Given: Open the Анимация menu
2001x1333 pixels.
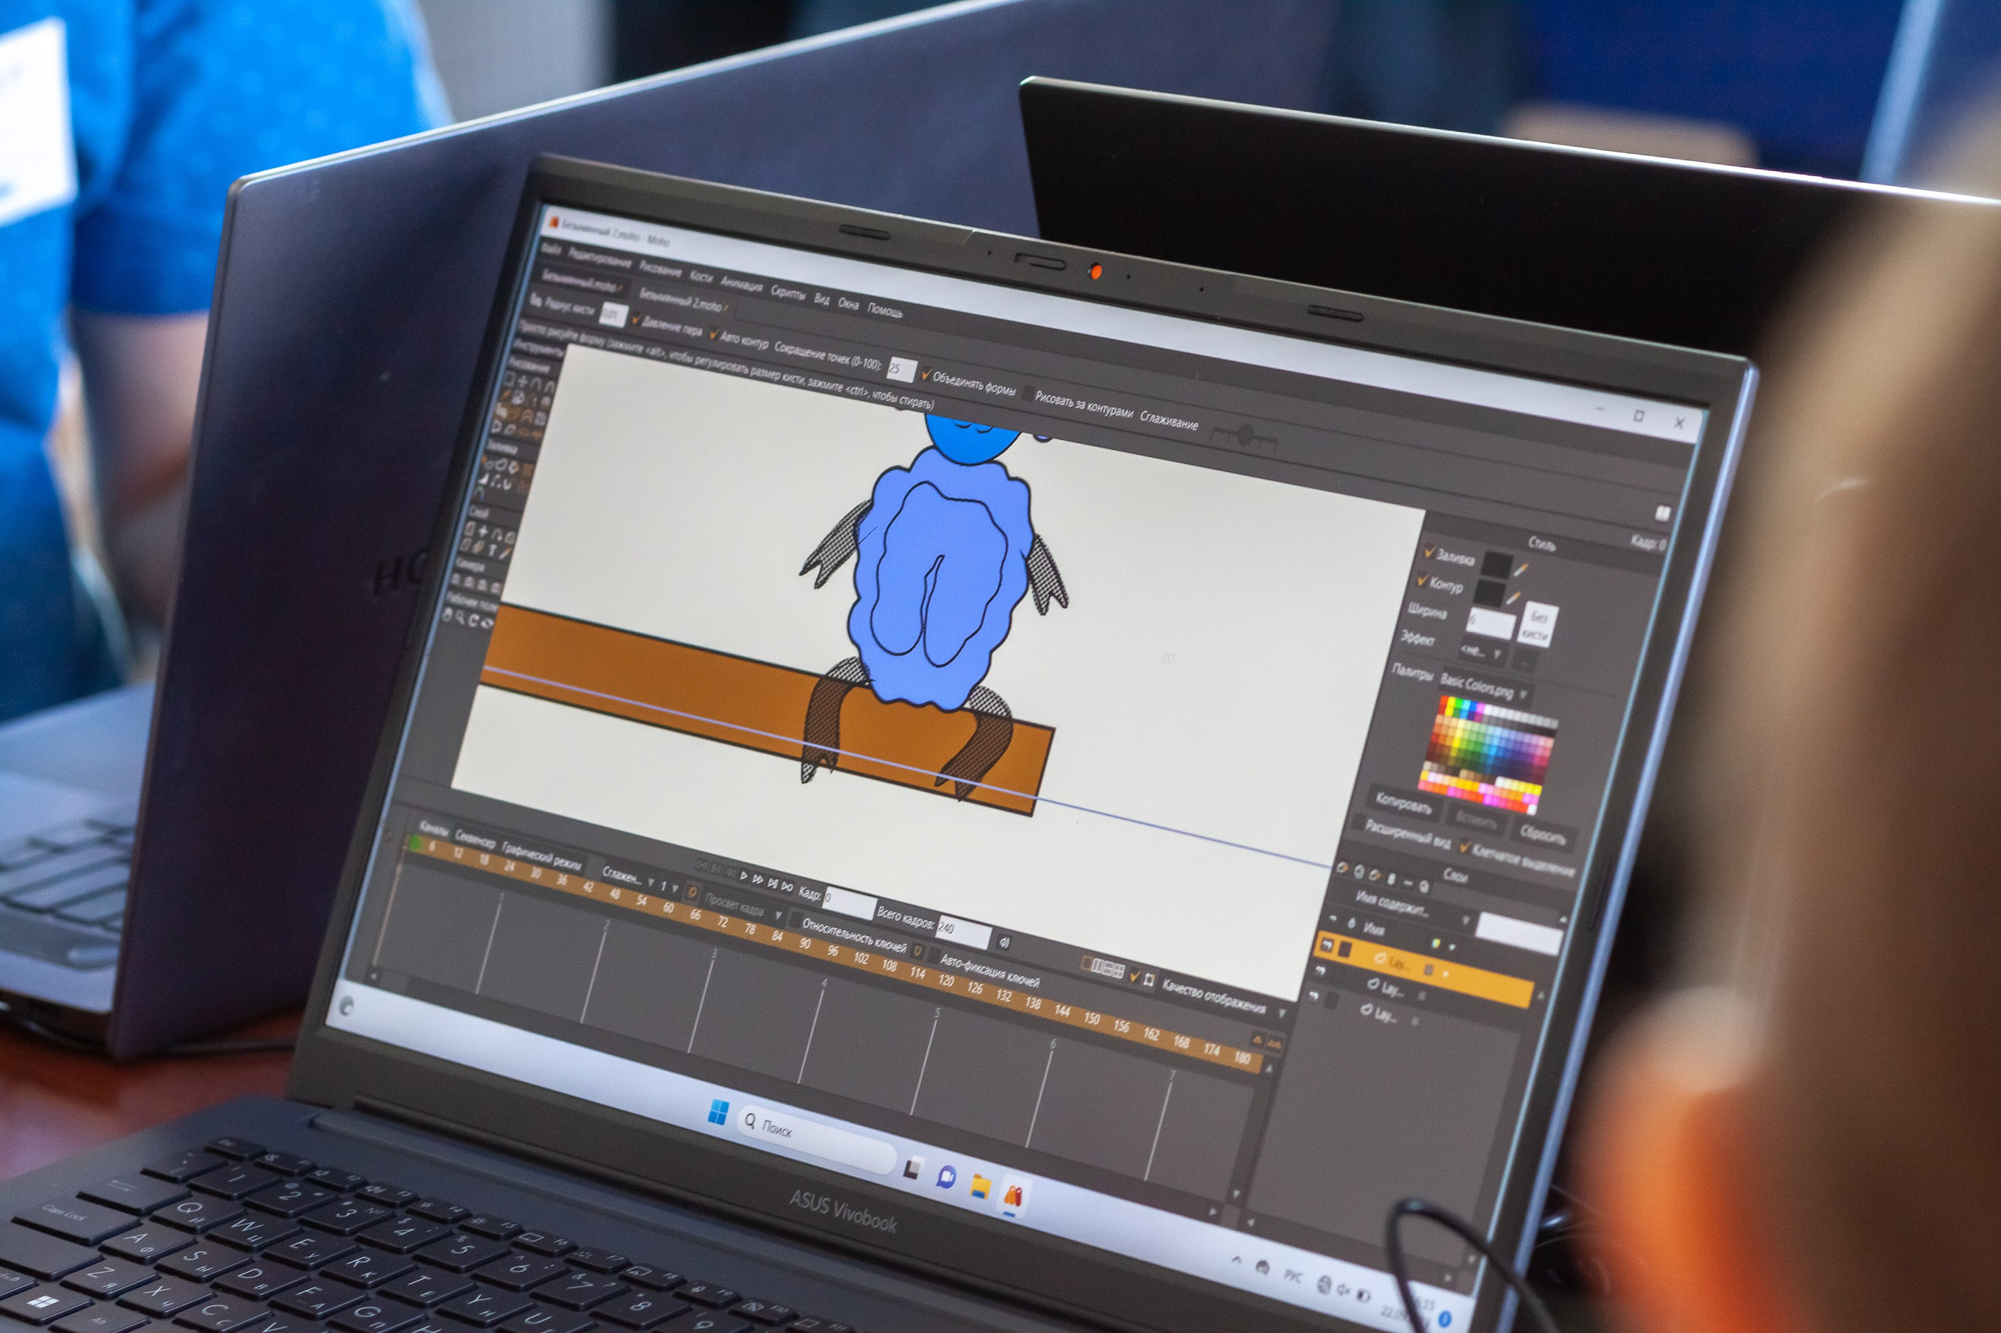Looking at the screenshot, I should (742, 284).
